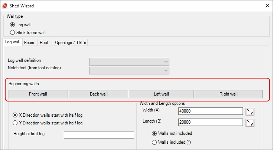Click the Front wall button
The width and height of the screenshot is (273, 150).
click(38, 94)
